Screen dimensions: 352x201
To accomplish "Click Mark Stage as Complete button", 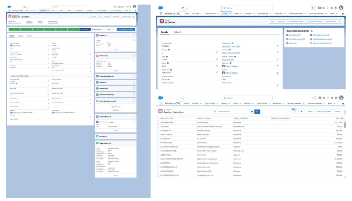I will (126, 30).
